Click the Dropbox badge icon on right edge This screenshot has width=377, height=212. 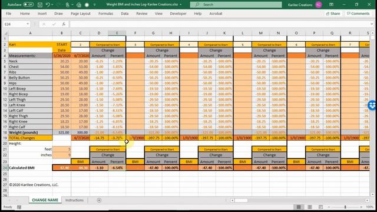click(x=372, y=105)
